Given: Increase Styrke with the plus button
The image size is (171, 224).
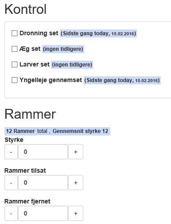Looking at the screenshot, I should coord(76,152).
